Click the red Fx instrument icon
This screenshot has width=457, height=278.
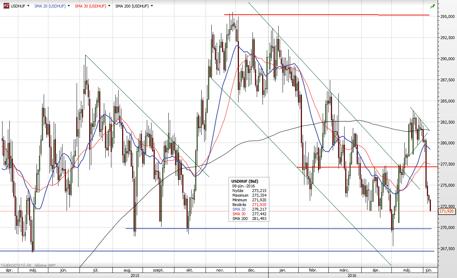[x=6, y=6]
